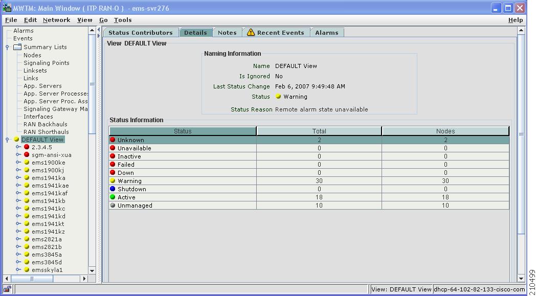Click the green ball in the Active row
The width and height of the screenshot is (536, 296).
113,197
